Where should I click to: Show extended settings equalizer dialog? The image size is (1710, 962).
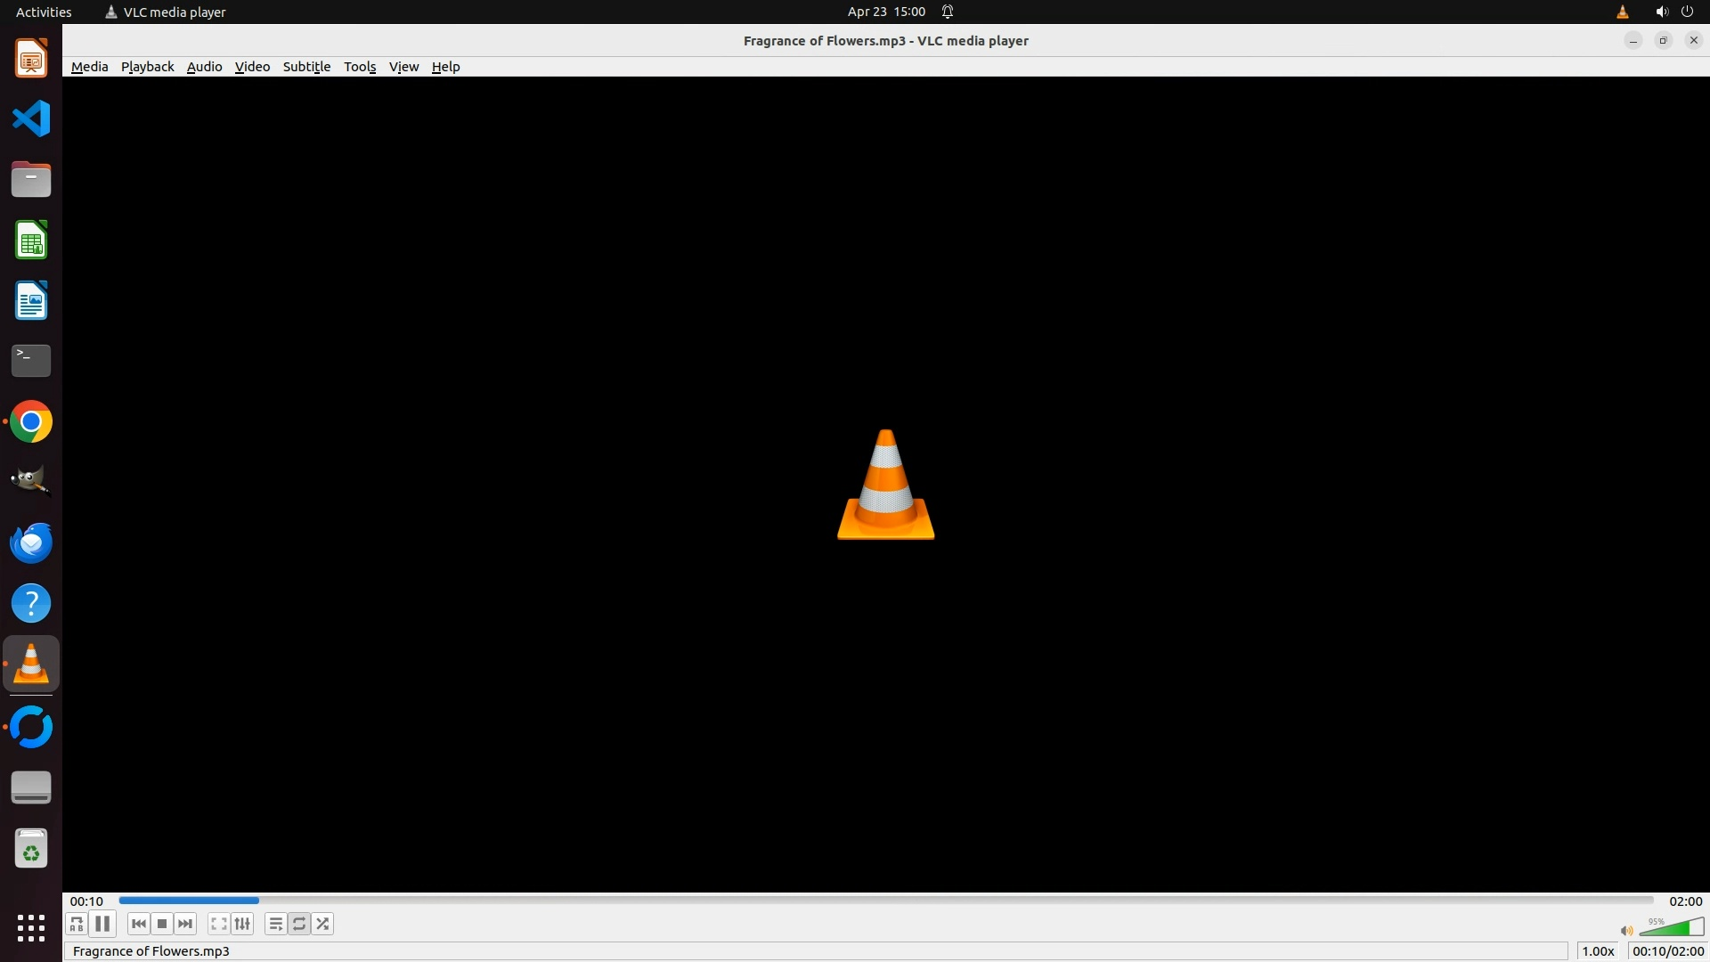tap(242, 924)
